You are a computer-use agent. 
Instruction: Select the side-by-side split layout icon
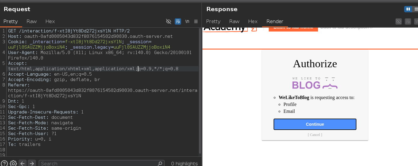[x=408, y=9]
